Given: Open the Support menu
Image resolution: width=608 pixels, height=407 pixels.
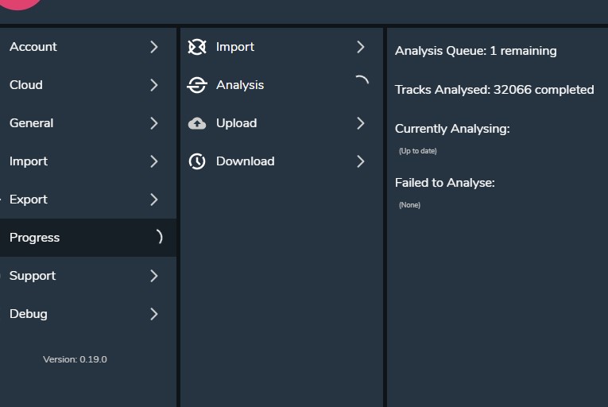Looking at the screenshot, I should (33, 276).
